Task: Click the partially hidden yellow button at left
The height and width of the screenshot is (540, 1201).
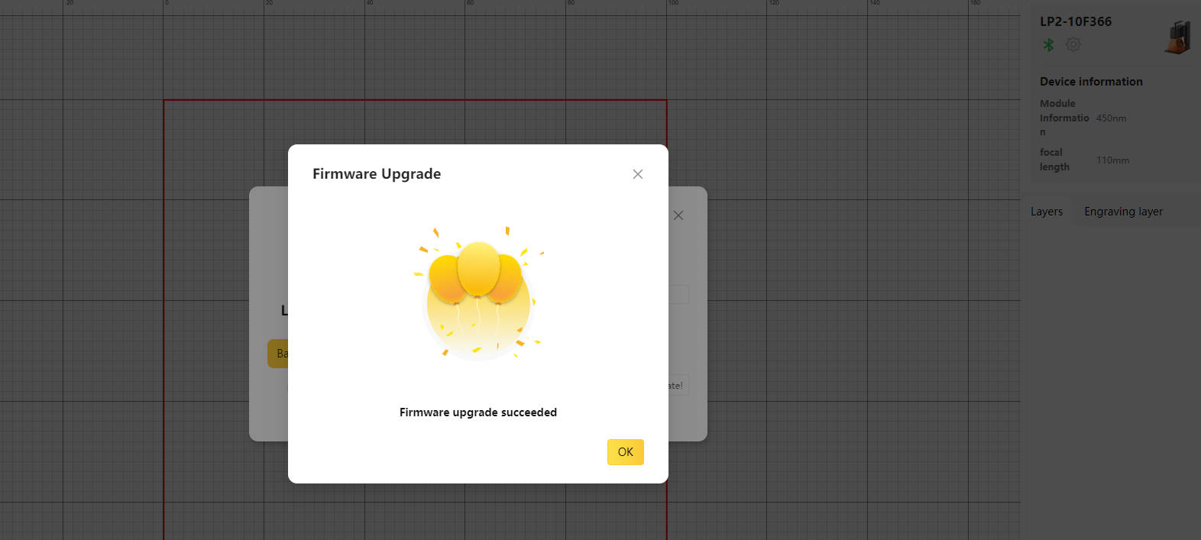Action: click(x=277, y=354)
